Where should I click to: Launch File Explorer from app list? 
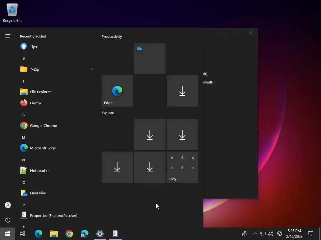(x=57, y=92)
